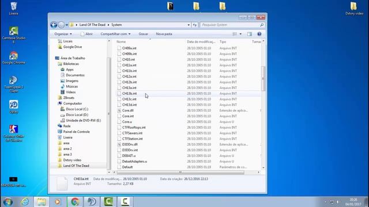
Task: Open the address bar history dropdown
Action: (x=189, y=25)
